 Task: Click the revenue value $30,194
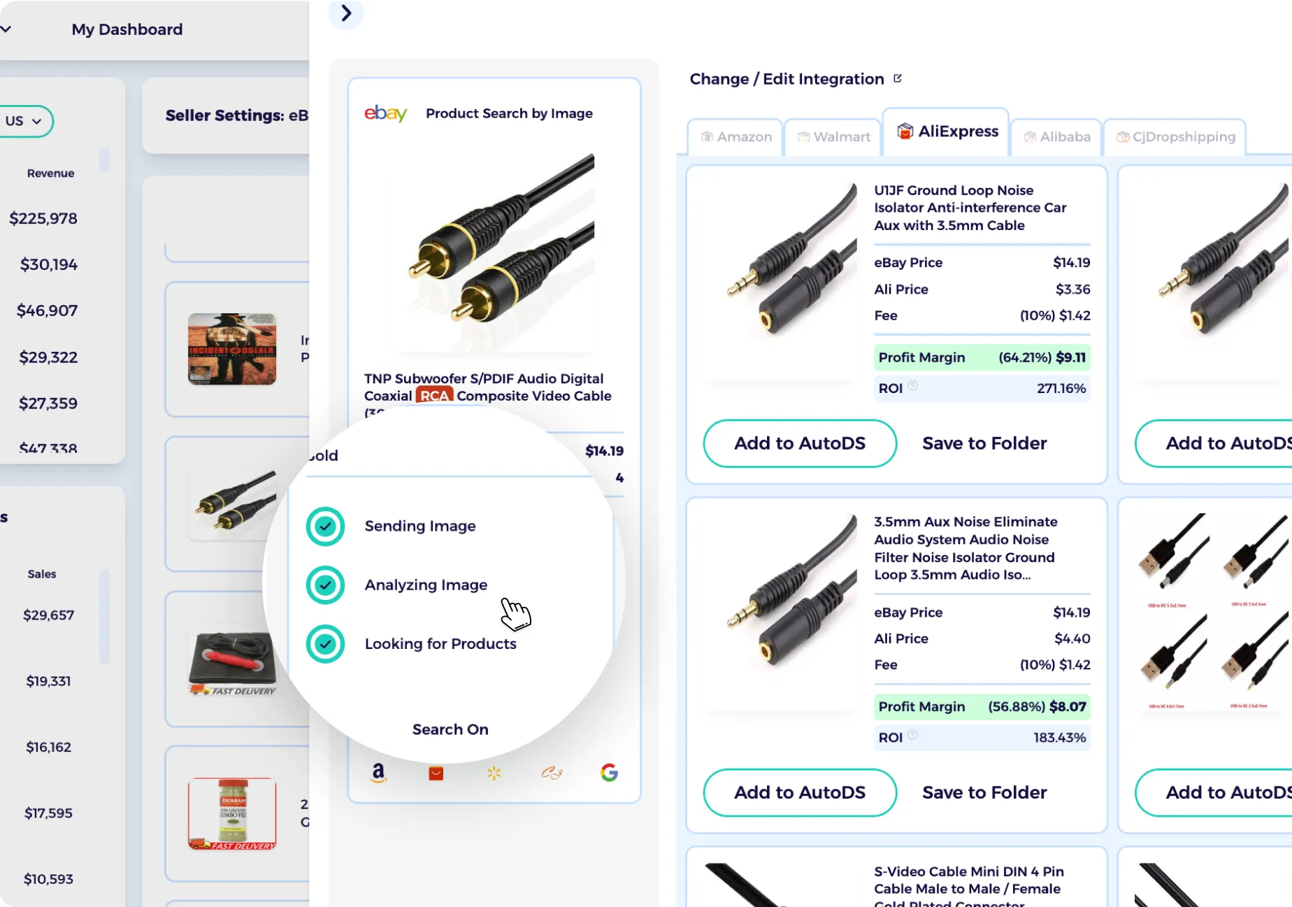click(49, 264)
